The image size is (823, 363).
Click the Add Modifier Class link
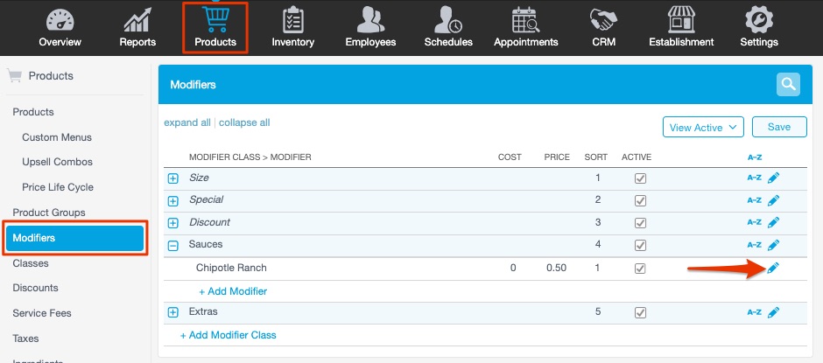228,335
